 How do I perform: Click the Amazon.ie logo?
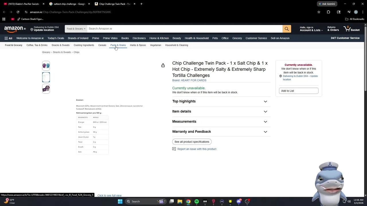tap(15, 29)
